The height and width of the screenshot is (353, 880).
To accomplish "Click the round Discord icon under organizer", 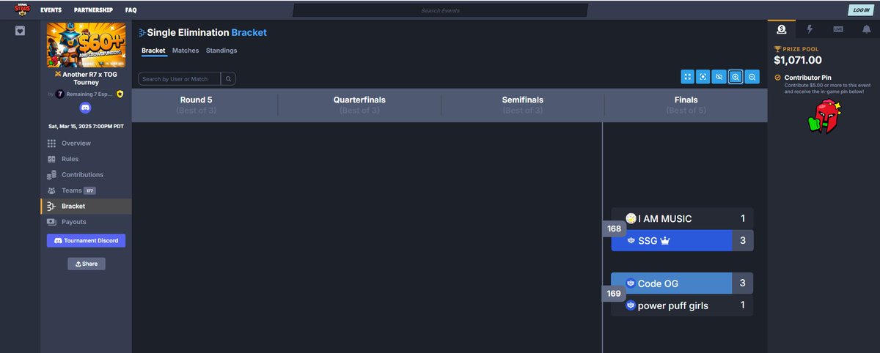I will coord(86,108).
